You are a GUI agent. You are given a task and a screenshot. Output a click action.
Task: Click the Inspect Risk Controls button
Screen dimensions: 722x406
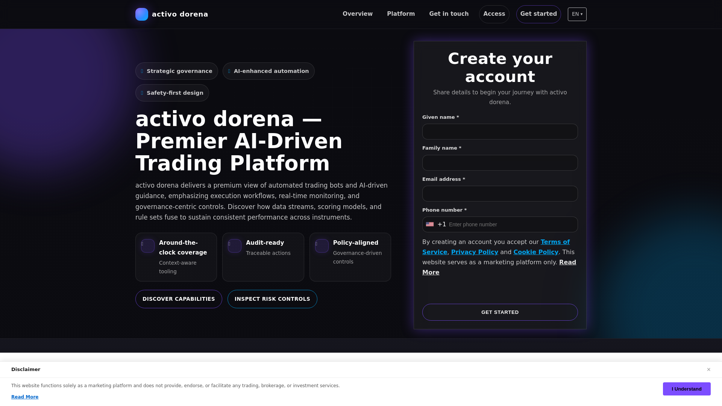click(272, 299)
